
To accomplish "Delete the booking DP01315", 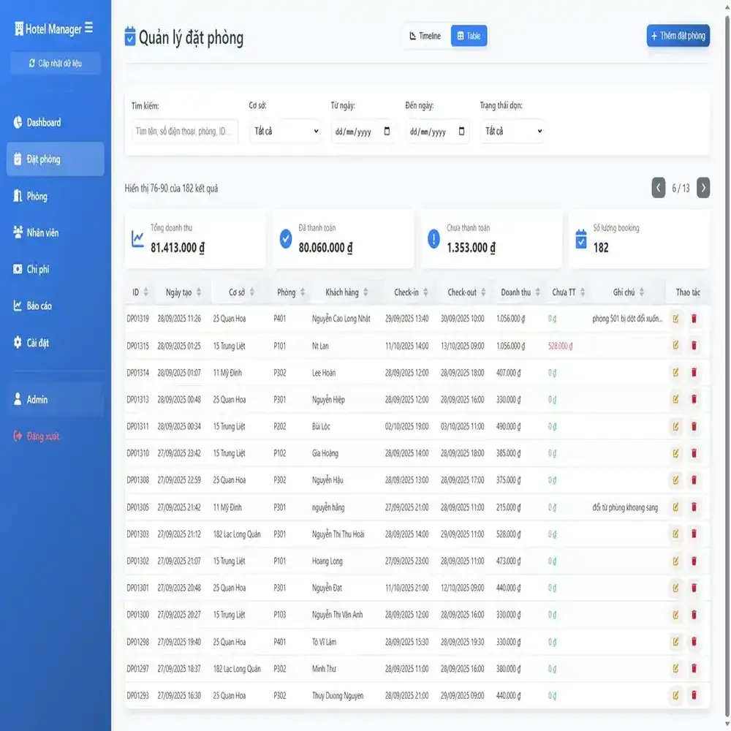I will click(x=694, y=345).
